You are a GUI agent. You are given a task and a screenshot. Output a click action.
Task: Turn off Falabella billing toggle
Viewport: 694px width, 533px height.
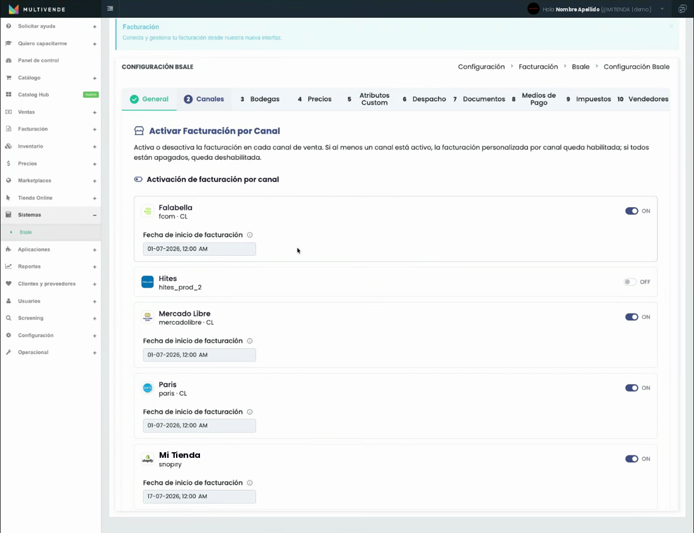pyautogui.click(x=632, y=211)
